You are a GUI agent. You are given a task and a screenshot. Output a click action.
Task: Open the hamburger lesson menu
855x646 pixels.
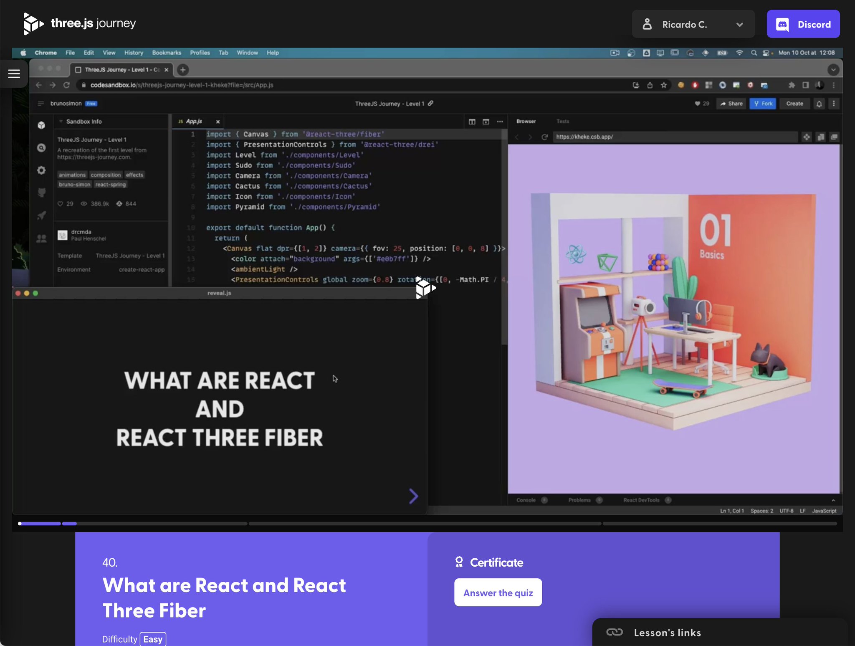[x=14, y=73]
